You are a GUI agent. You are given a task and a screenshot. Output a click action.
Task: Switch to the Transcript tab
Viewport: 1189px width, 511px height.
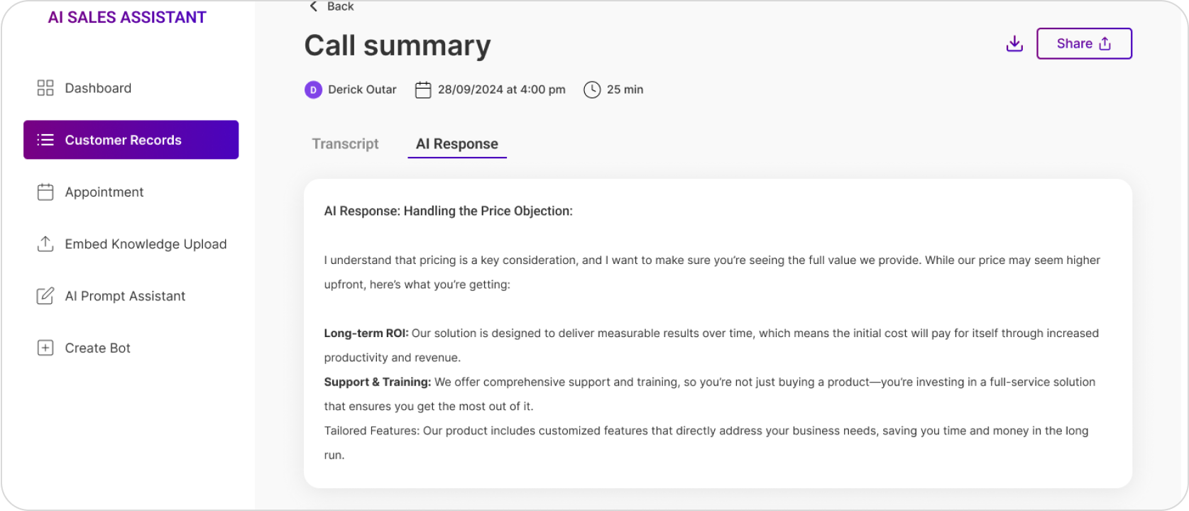click(345, 143)
